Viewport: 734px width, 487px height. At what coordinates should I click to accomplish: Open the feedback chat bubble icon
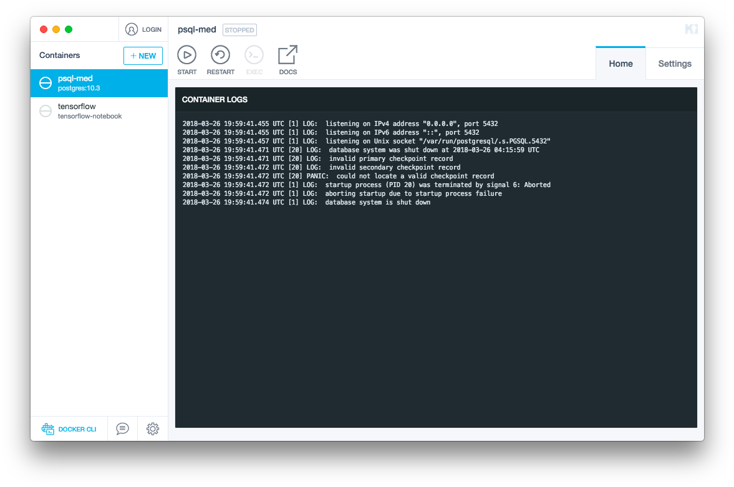[123, 428]
